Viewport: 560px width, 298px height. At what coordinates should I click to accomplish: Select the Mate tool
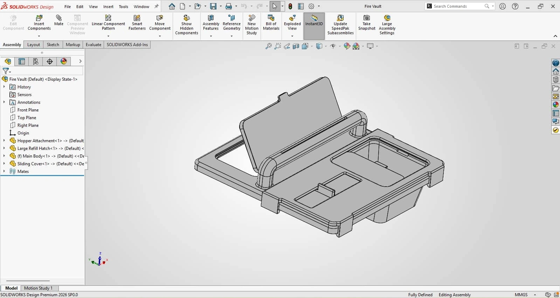(59, 20)
